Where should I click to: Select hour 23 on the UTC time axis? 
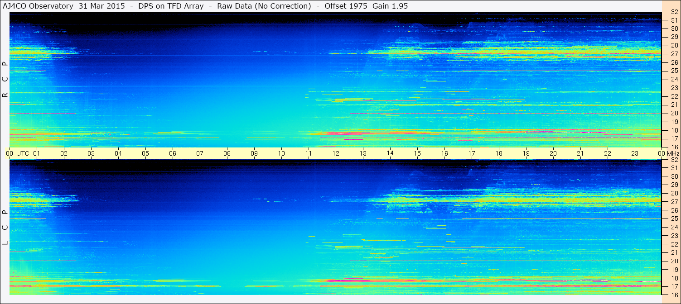635,153
